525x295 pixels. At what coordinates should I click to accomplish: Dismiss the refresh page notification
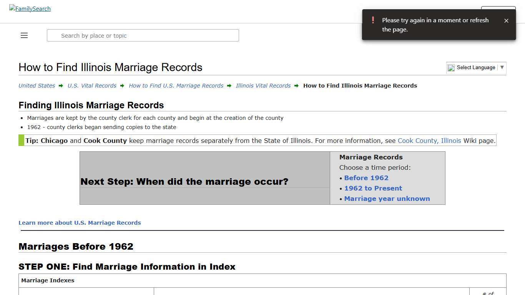(x=506, y=20)
